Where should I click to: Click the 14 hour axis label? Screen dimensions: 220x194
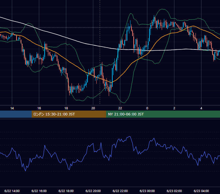[x=12, y=108]
